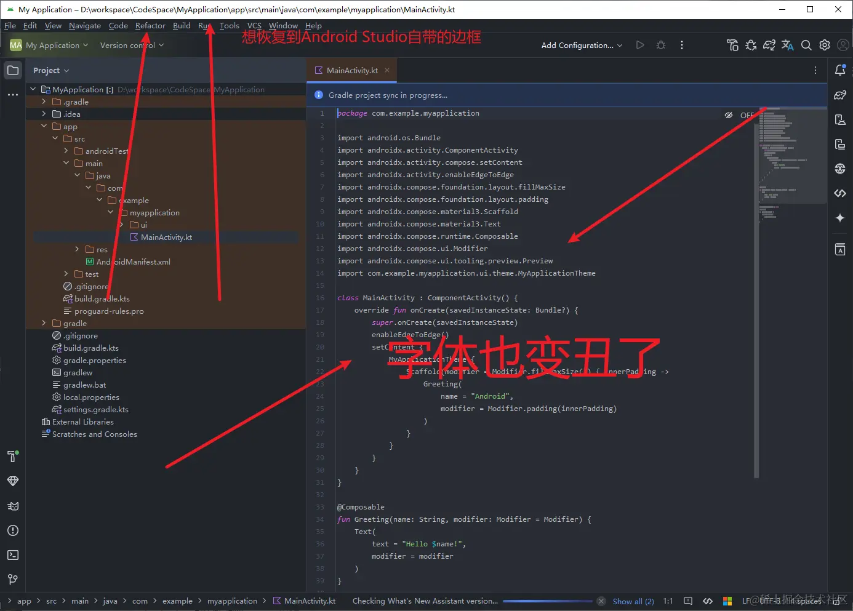Click the round X-pattern icon in right sidebar
The height and width of the screenshot is (611, 853).
tap(840, 169)
